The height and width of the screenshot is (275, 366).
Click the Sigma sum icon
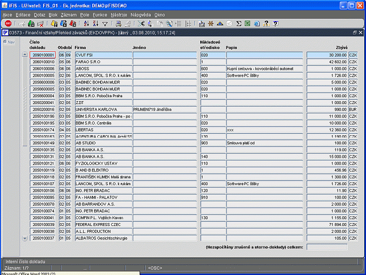tap(238, 23)
